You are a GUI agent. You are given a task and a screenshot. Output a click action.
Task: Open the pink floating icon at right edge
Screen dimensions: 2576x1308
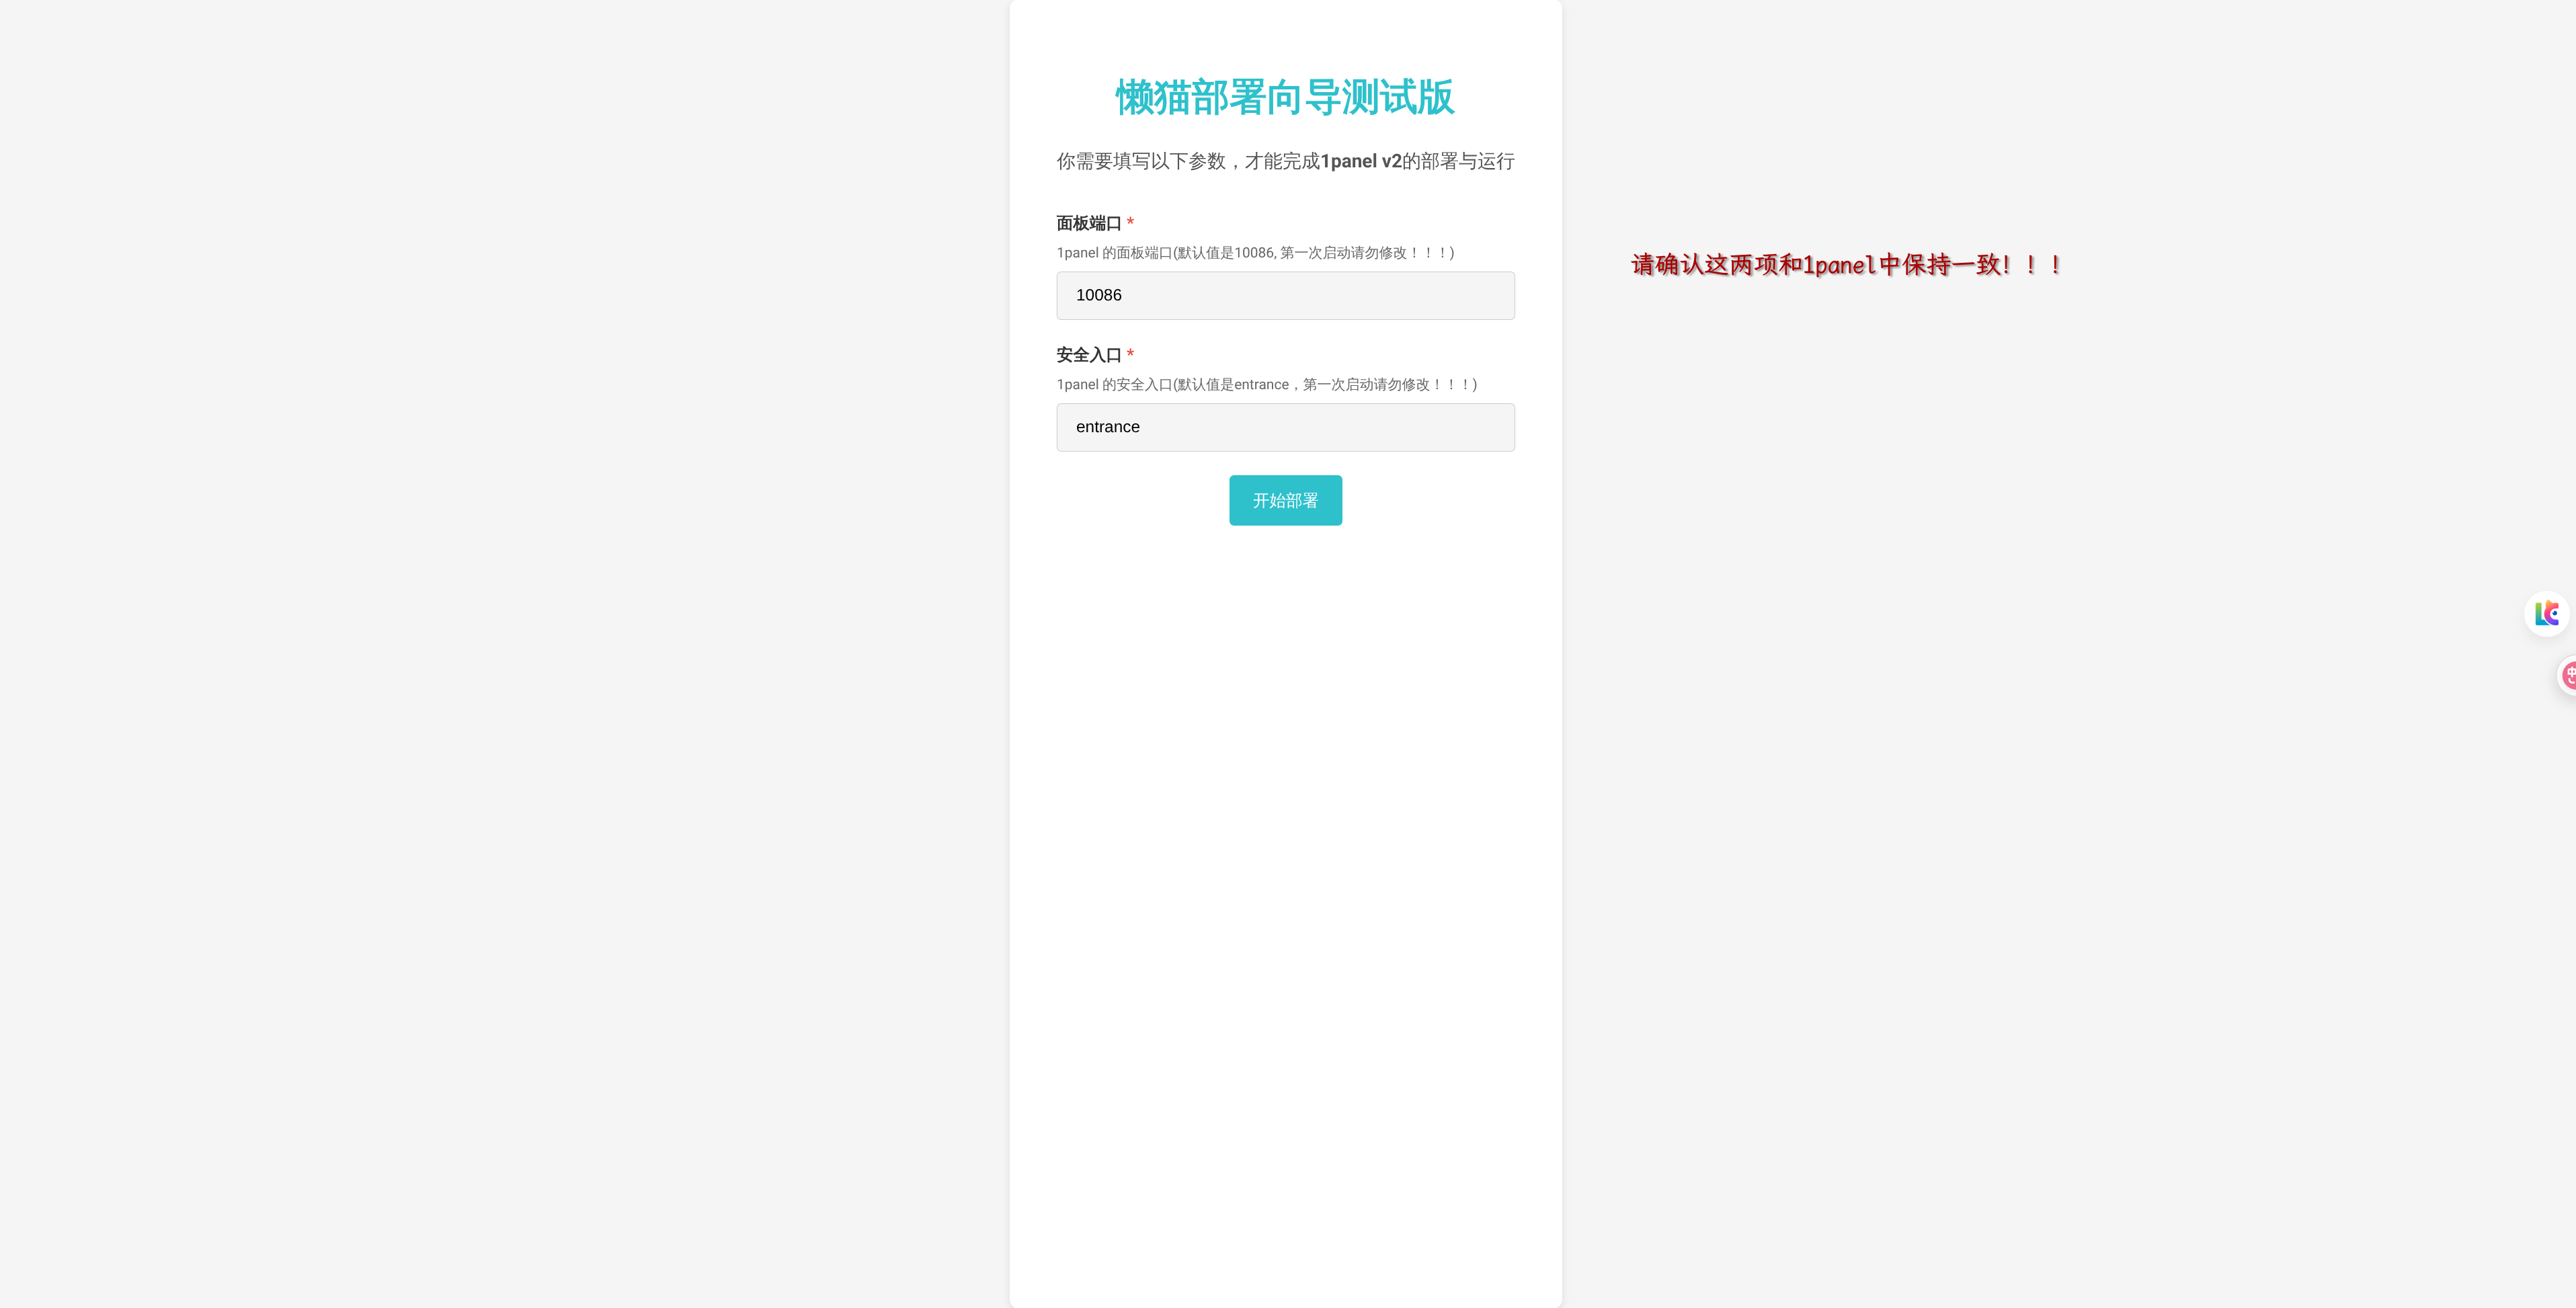[x=2567, y=676]
